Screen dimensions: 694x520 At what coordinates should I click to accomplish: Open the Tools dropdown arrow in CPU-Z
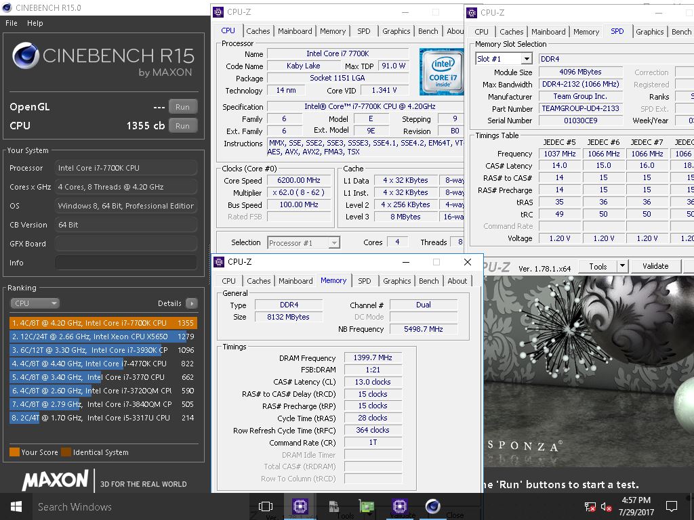(x=622, y=266)
